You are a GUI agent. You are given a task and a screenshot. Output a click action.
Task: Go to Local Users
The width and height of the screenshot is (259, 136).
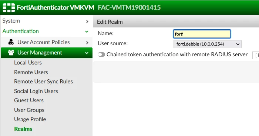click(x=28, y=63)
